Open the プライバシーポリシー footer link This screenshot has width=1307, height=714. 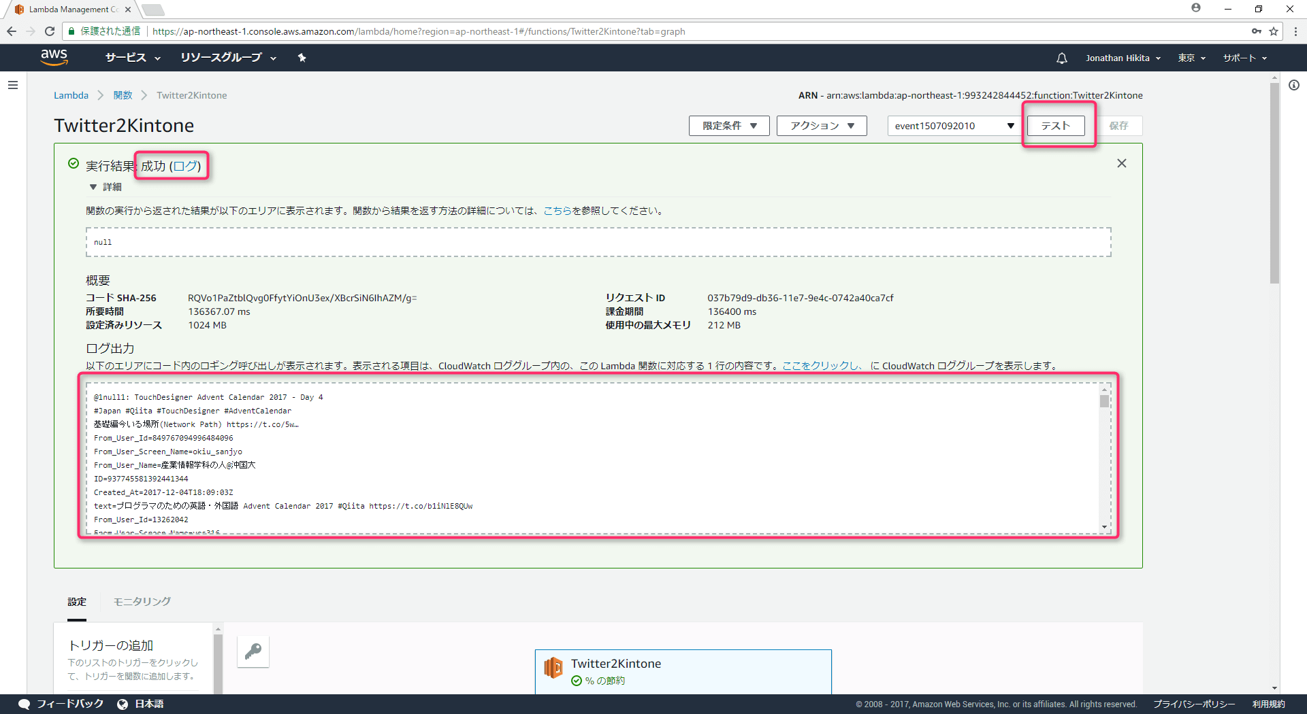point(1194,704)
